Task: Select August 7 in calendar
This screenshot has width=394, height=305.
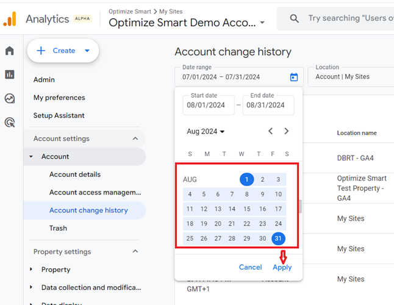Action: pyautogui.click(x=232, y=194)
